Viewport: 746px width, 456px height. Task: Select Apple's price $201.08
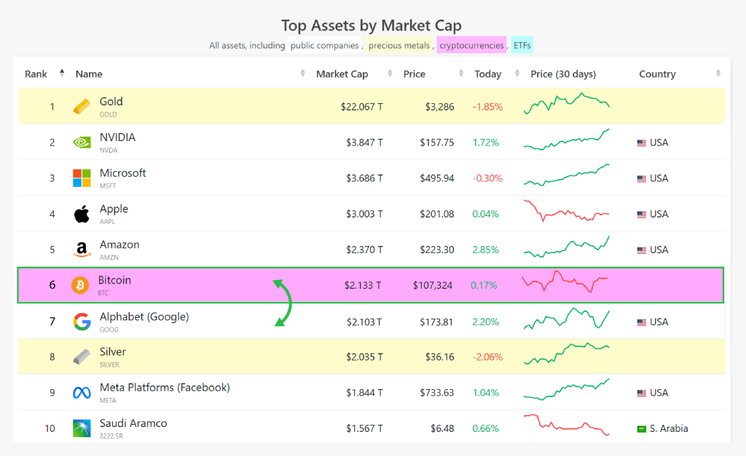click(437, 215)
